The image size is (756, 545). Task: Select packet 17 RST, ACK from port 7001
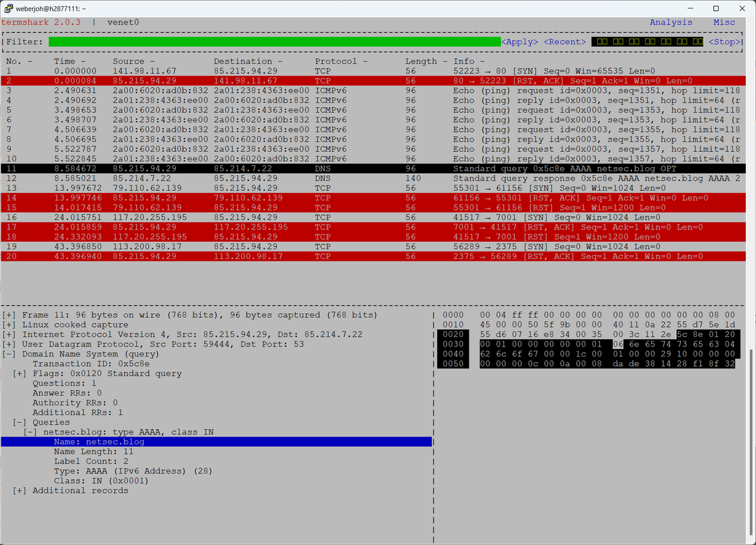coord(374,227)
